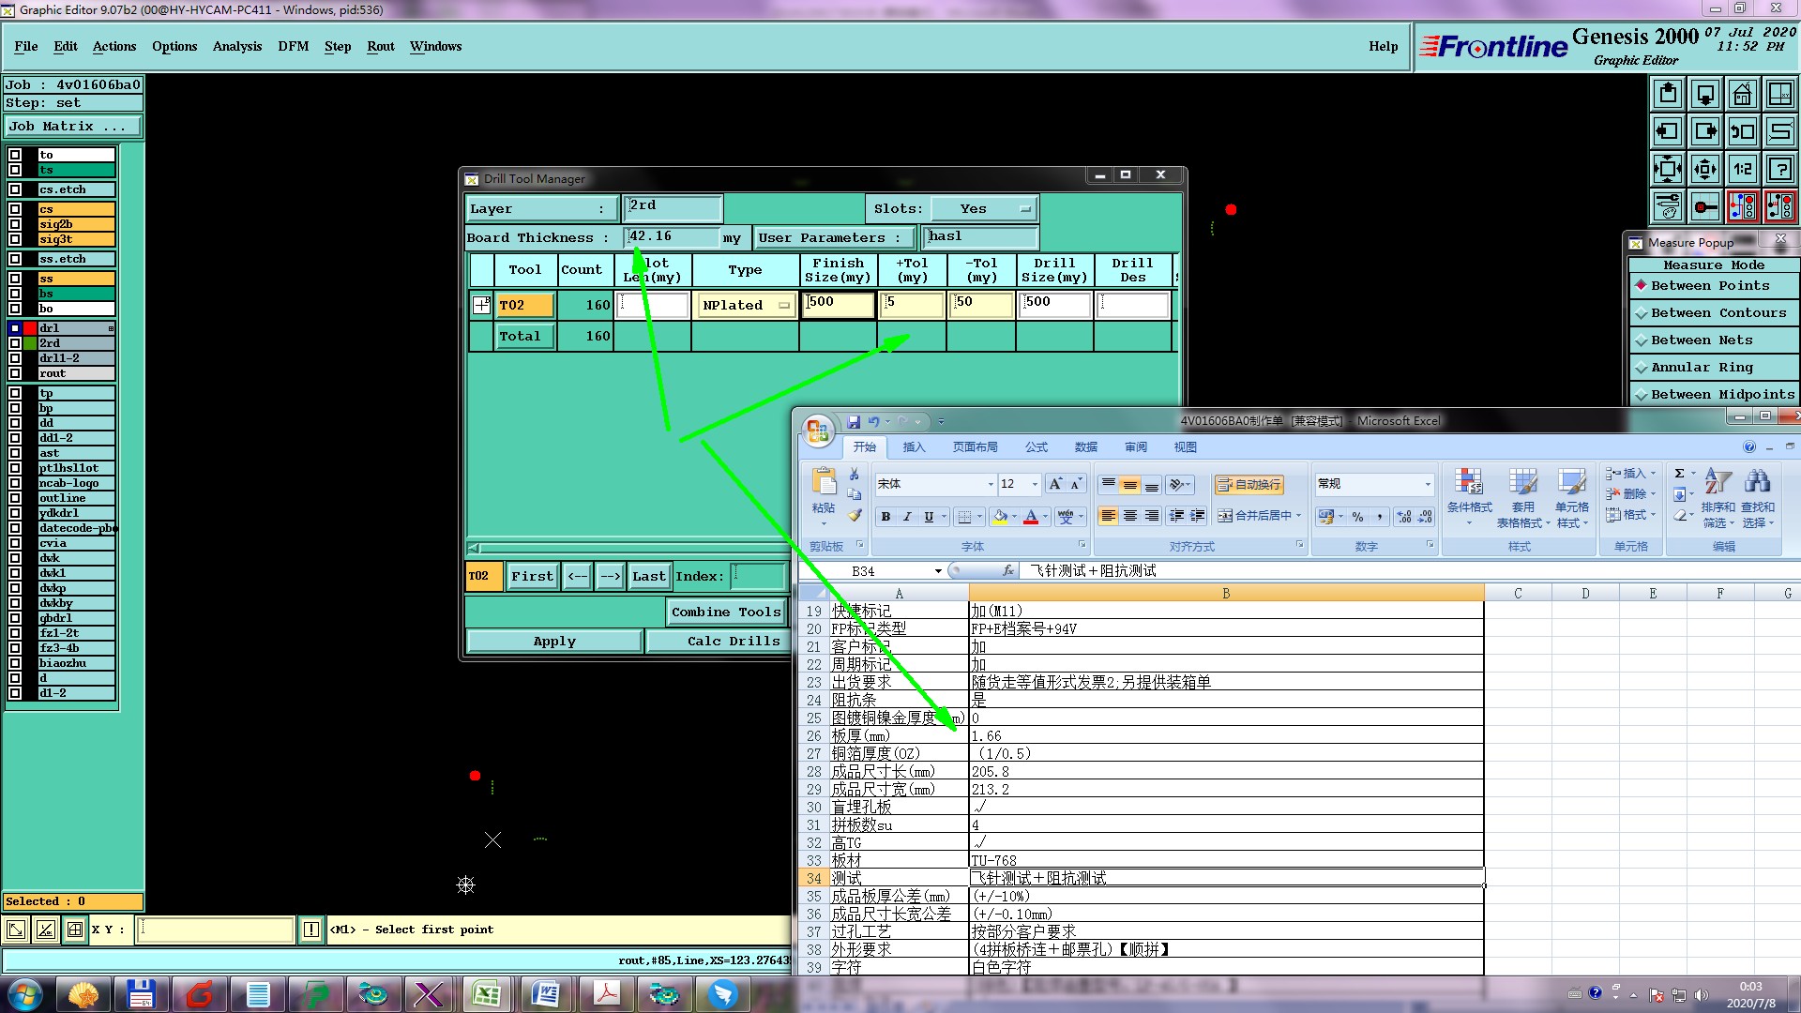Click the previous view undo-zoom icon

1743,131
